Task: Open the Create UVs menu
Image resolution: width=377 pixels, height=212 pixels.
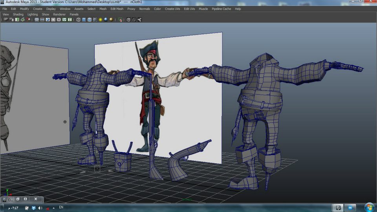Action: click(x=172, y=9)
